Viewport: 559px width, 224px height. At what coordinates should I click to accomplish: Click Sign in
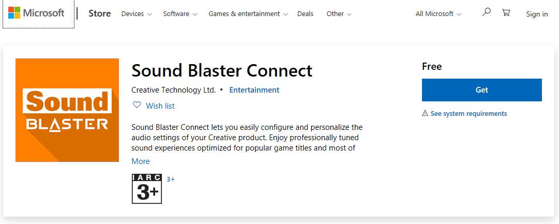pos(537,14)
